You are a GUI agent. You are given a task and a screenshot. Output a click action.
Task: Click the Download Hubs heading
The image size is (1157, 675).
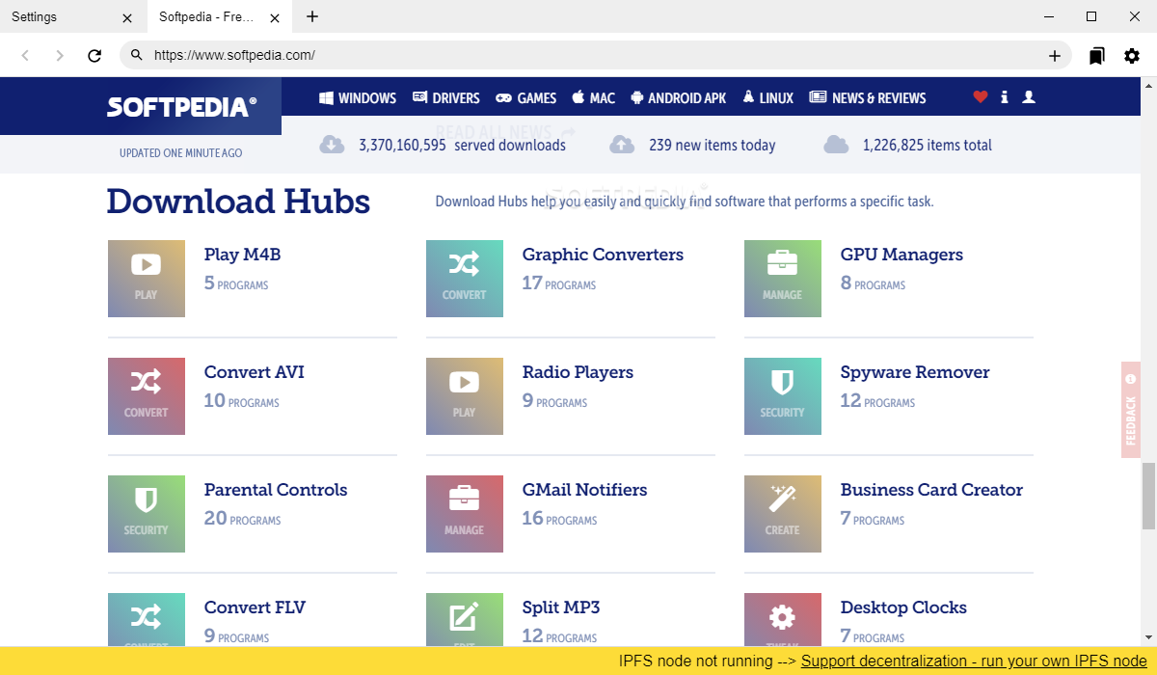pos(238,202)
